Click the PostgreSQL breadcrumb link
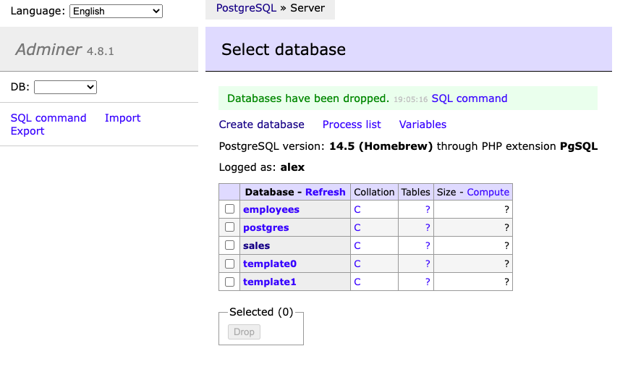The width and height of the screenshot is (641, 367). 246,9
